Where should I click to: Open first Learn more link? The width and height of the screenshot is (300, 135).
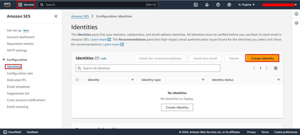101,39
